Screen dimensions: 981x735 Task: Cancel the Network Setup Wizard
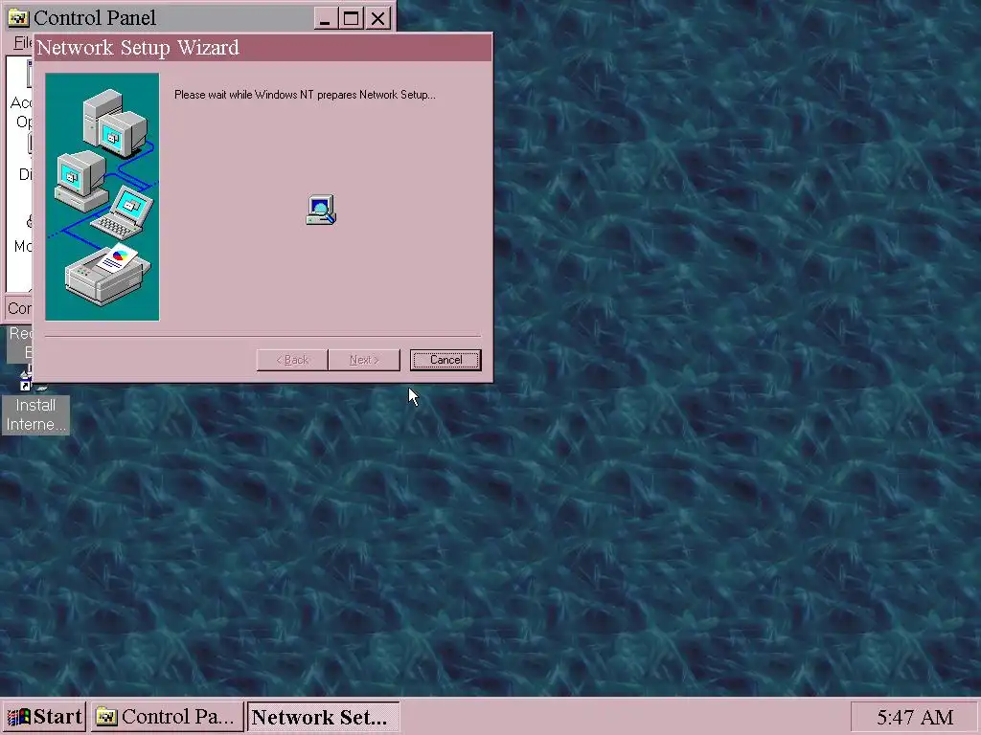pyautogui.click(x=445, y=360)
